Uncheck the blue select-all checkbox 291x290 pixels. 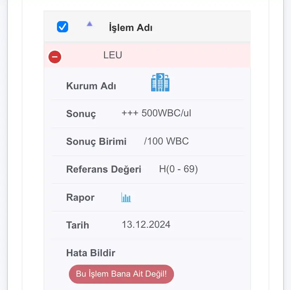click(63, 27)
